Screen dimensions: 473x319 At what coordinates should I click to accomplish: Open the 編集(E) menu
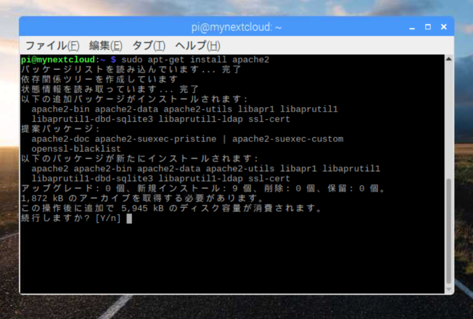[x=106, y=46]
